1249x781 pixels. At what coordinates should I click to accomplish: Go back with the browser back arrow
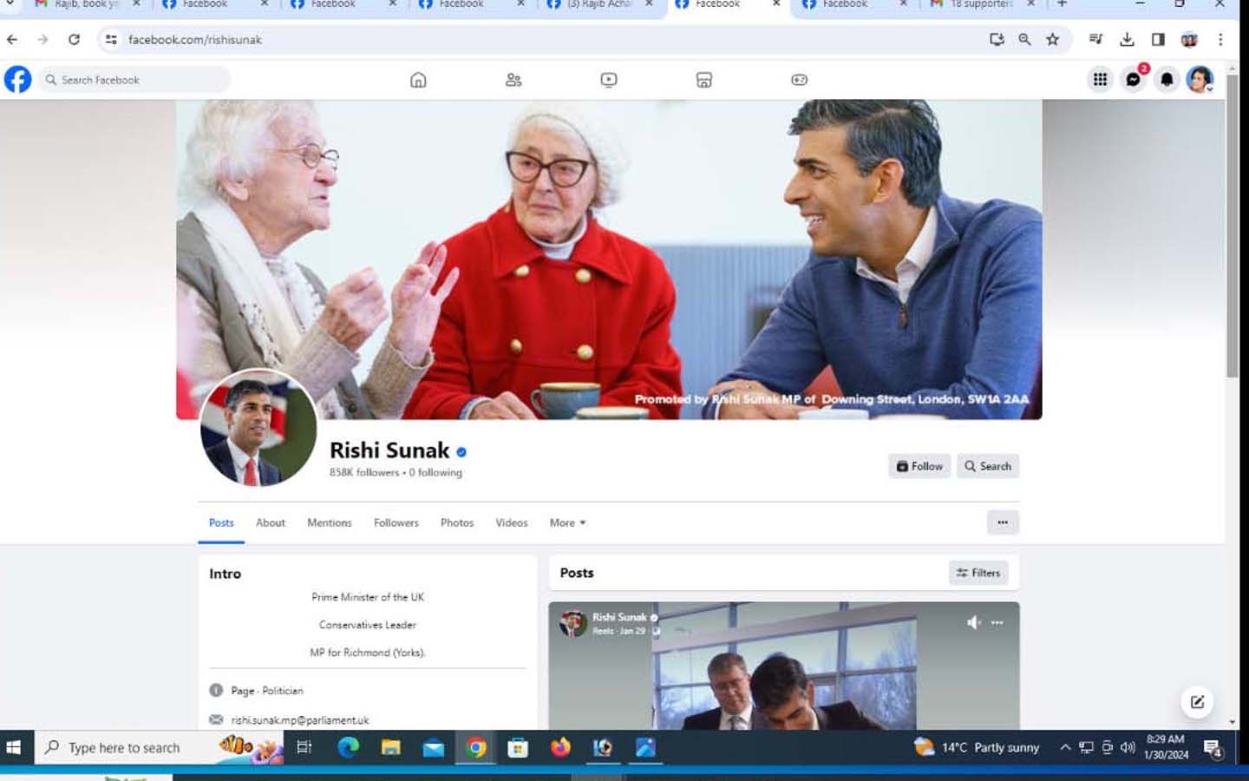tap(12, 39)
